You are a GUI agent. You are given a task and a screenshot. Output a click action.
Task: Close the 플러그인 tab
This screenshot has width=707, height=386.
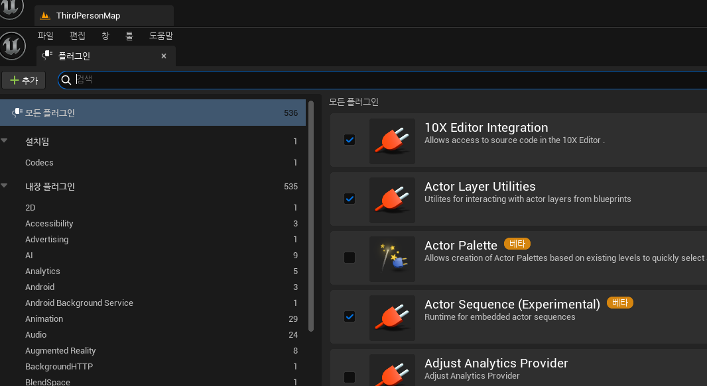point(164,56)
